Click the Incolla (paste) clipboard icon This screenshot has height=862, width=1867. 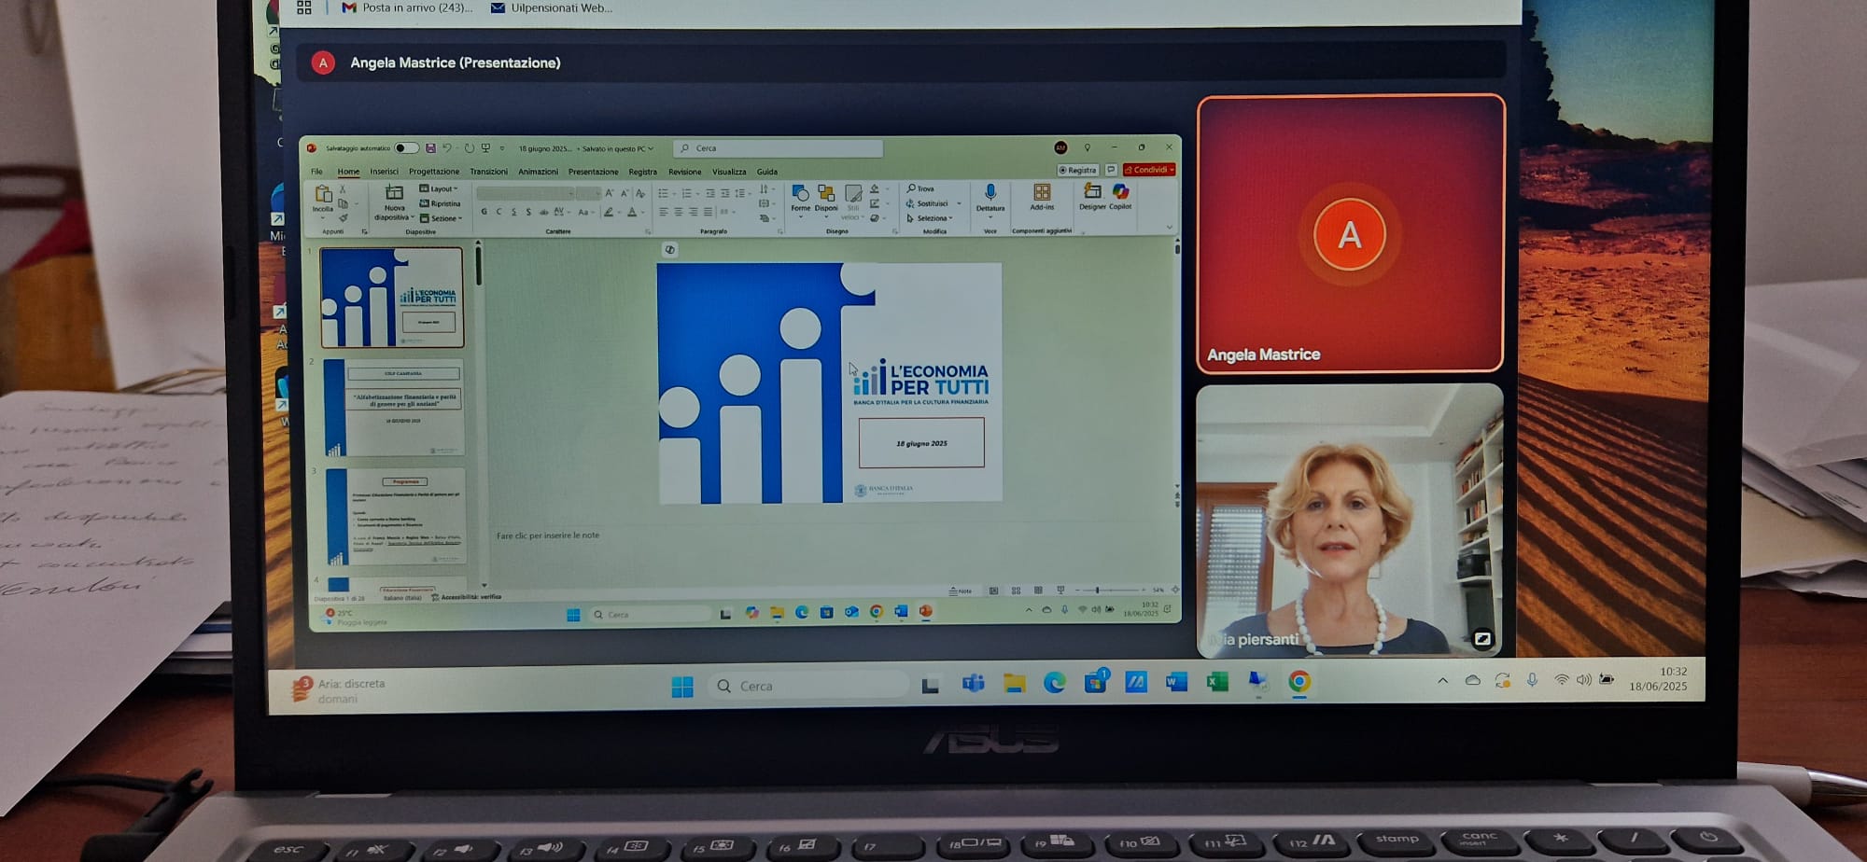(x=323, y=194)
